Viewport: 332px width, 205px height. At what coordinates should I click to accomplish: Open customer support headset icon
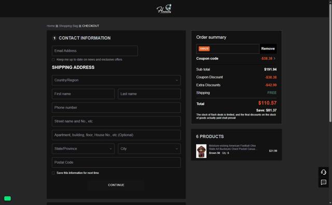click(323, 172)
